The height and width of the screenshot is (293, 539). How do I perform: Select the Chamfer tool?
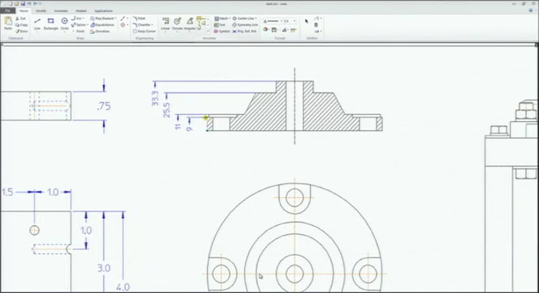click(142, 25)
